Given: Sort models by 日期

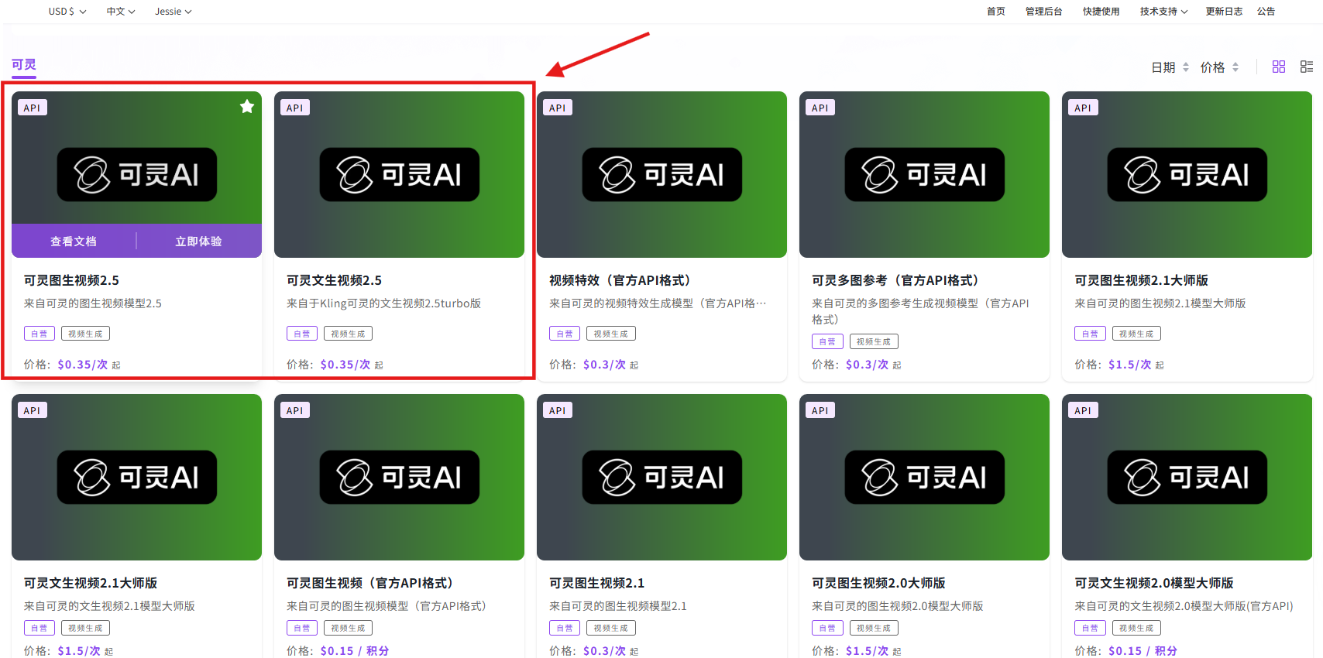Looking at the screenshot, I should tap(1170, 67).
